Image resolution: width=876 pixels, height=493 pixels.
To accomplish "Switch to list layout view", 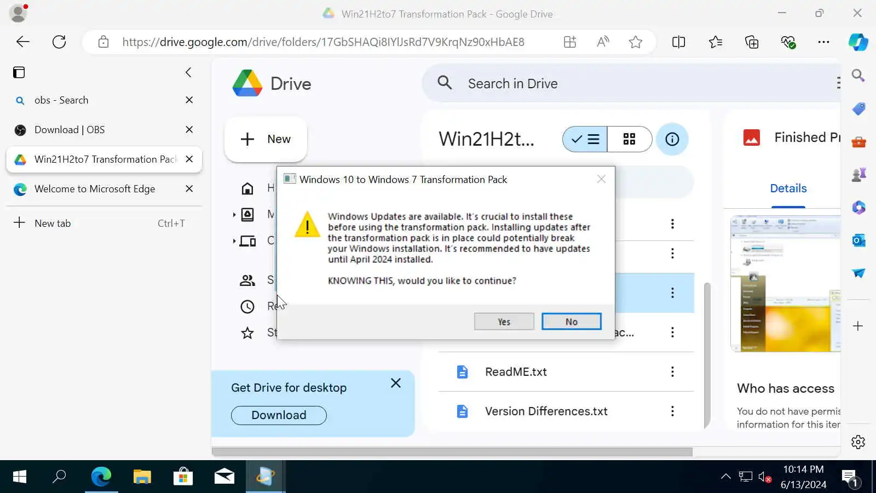I will click(585, 139).
